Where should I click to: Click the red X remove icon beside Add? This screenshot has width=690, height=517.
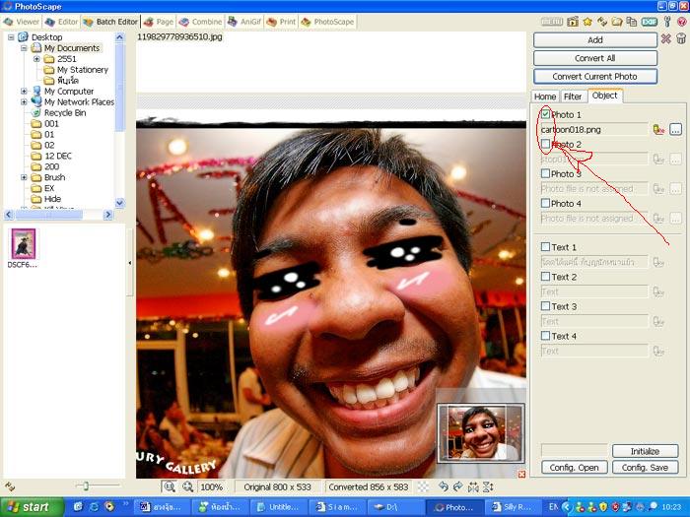pos(665,39)
